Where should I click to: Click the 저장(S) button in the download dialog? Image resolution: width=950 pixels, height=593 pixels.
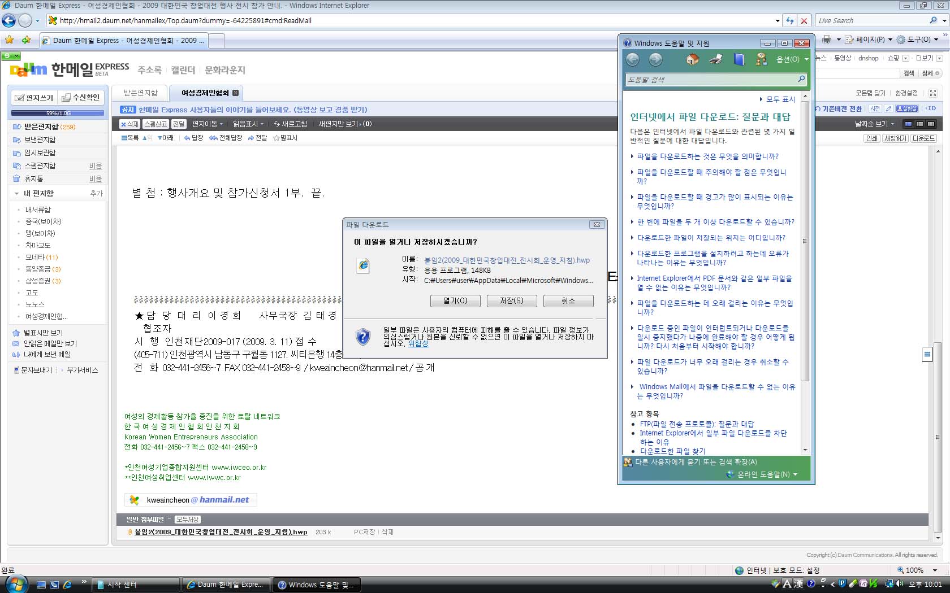tap(512, 301)
